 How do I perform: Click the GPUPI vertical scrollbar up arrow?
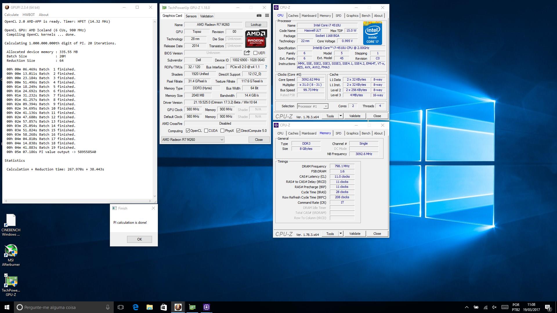(154, 21)
